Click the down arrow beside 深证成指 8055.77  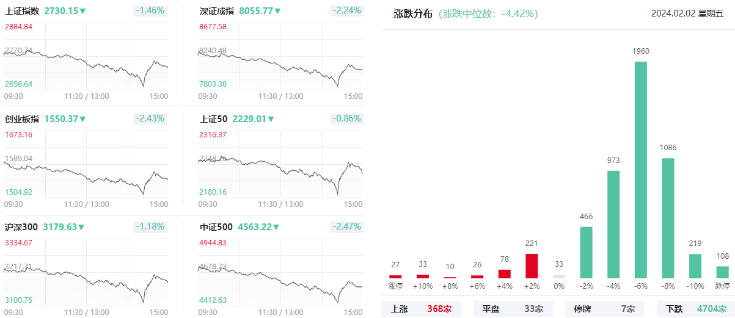277,12
